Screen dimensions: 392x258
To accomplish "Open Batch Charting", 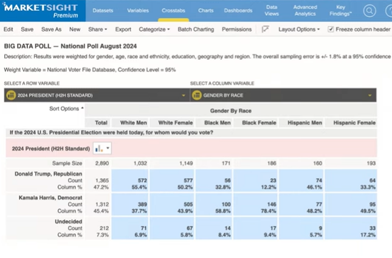I will coord(196,30).
